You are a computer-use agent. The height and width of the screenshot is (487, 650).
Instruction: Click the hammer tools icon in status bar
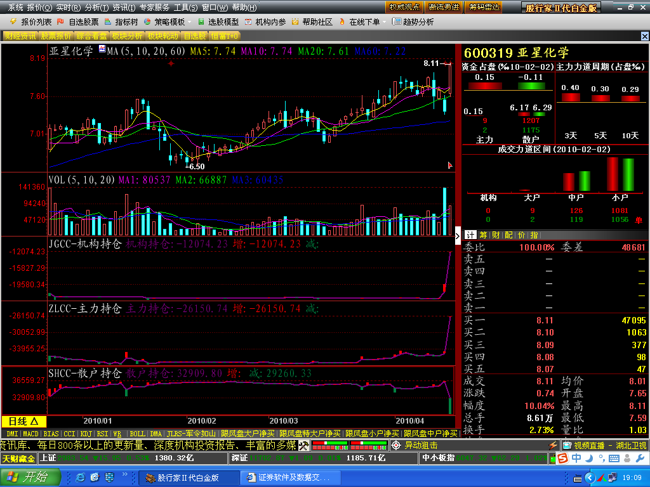click(304, 446)
